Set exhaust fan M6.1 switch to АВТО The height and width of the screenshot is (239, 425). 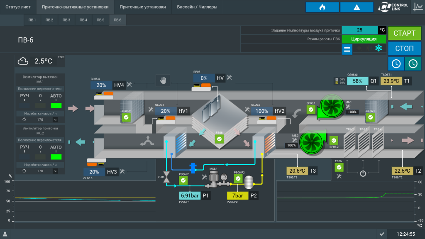56,105
